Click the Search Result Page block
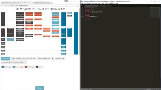This screenshot has width=161, height=90. pyautogui.click(x=3, y=54)
